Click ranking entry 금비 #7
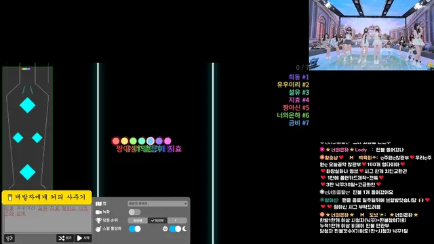Image resolution: width=434 pixels, height=244 pixels. [x=298, y=123]
